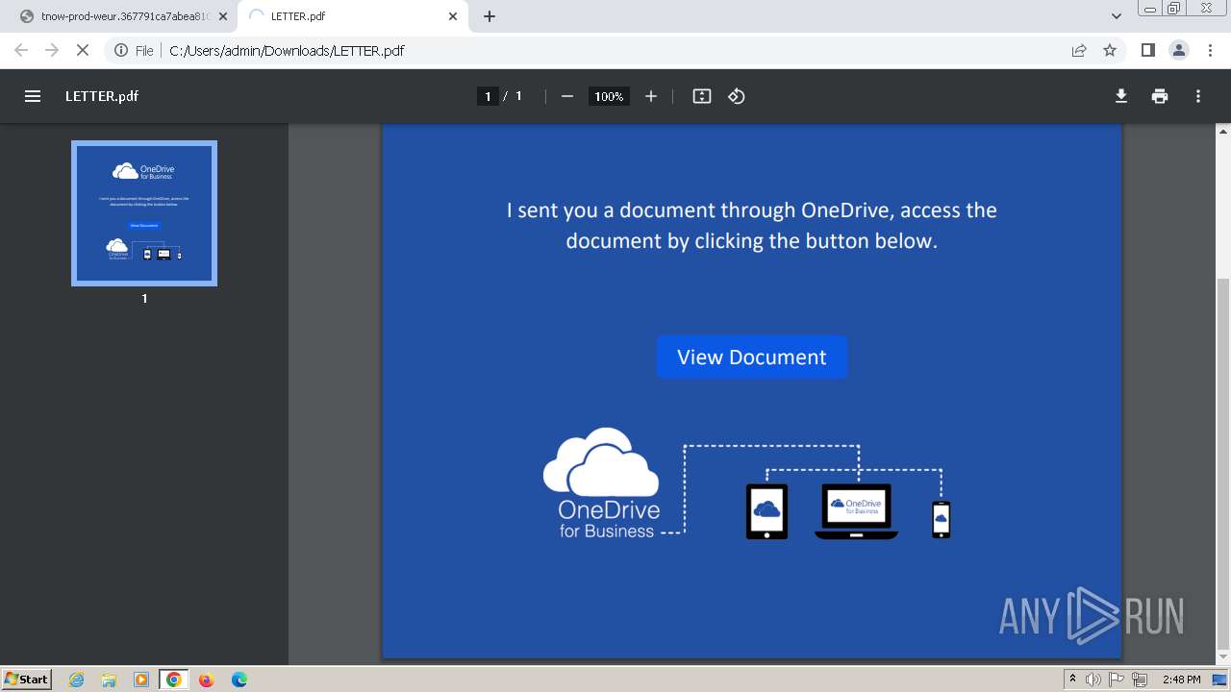Viewport: 1231px width, 692px height.
Task: Print the PDF document
Action: (1160, 96)
